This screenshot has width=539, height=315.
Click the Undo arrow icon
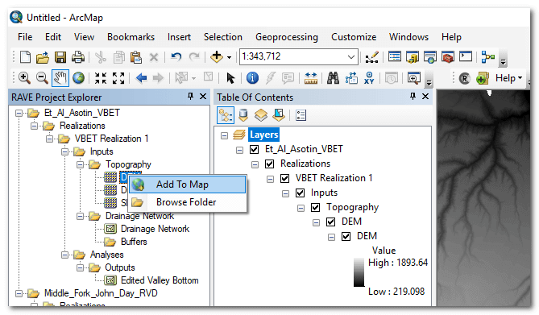(176, 56)
